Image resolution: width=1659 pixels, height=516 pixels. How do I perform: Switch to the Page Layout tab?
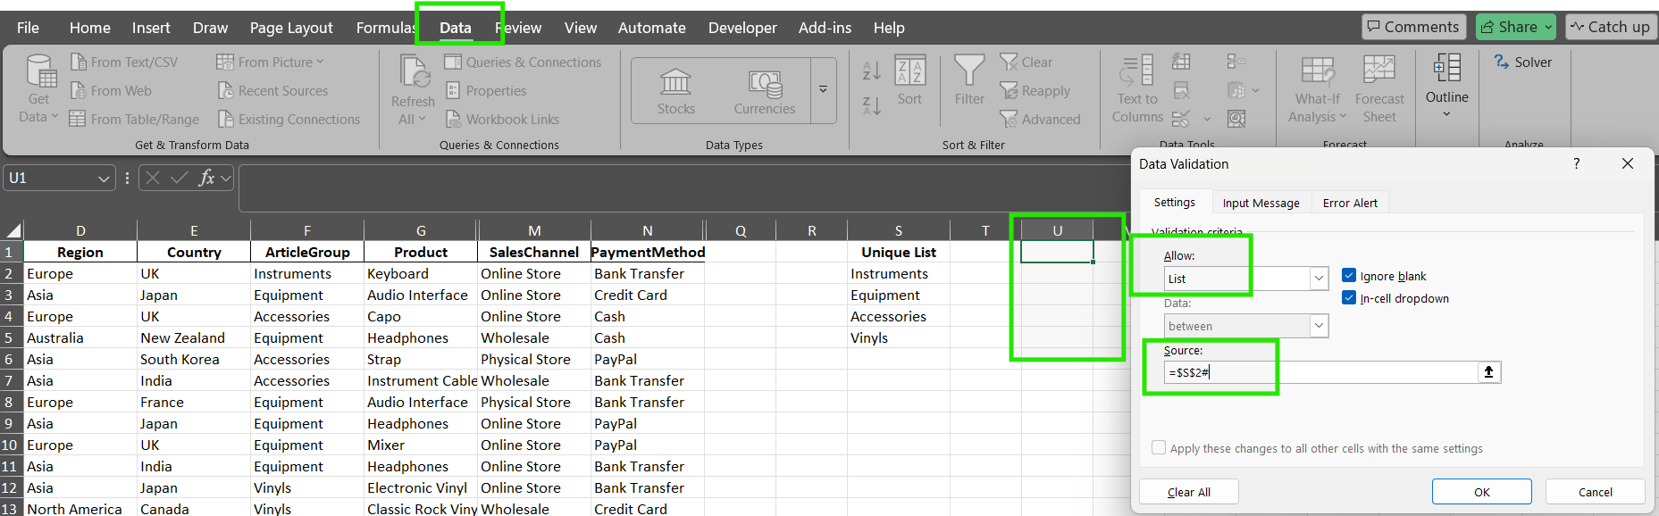point(291,28)
